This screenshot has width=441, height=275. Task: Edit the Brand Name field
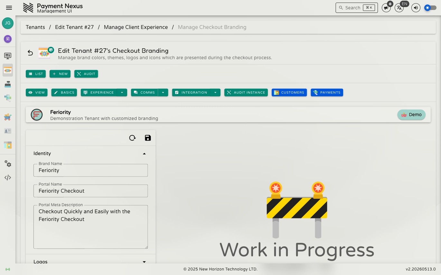coord(90,170)
